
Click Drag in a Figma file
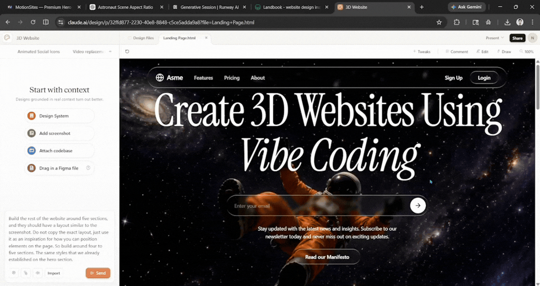59,168
